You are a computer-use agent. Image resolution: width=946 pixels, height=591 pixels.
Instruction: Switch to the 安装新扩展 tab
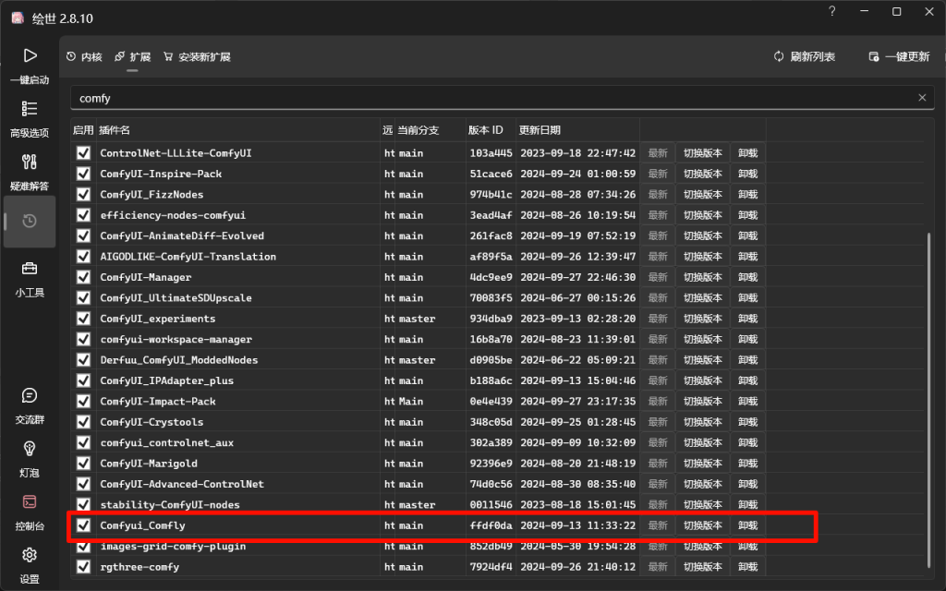tap(196, 57)
